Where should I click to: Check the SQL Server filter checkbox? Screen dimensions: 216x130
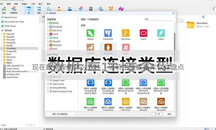click(x=48, y=30)
